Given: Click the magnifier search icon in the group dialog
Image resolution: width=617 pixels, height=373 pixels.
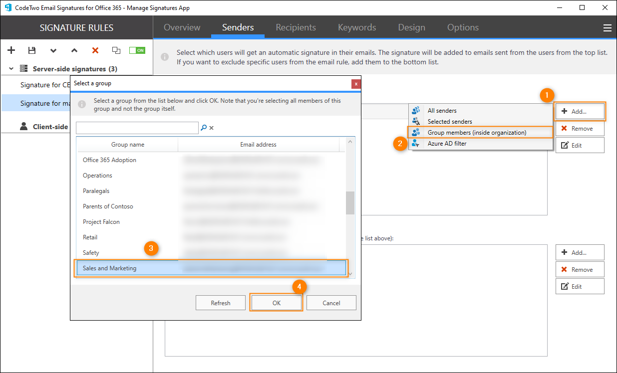Looking at the screenshot, I should (204, 128).
